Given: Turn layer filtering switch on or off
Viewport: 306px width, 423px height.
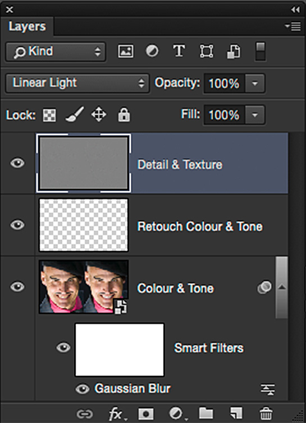Looking at the screenshot, I should click(x=260, y=51).
